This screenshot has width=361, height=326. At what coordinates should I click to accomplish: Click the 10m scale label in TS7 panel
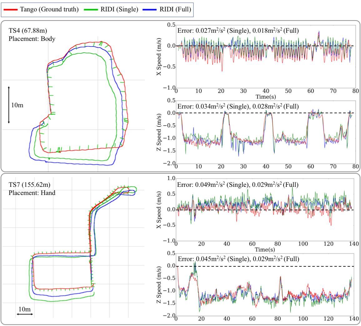click(x=25, y=309)
